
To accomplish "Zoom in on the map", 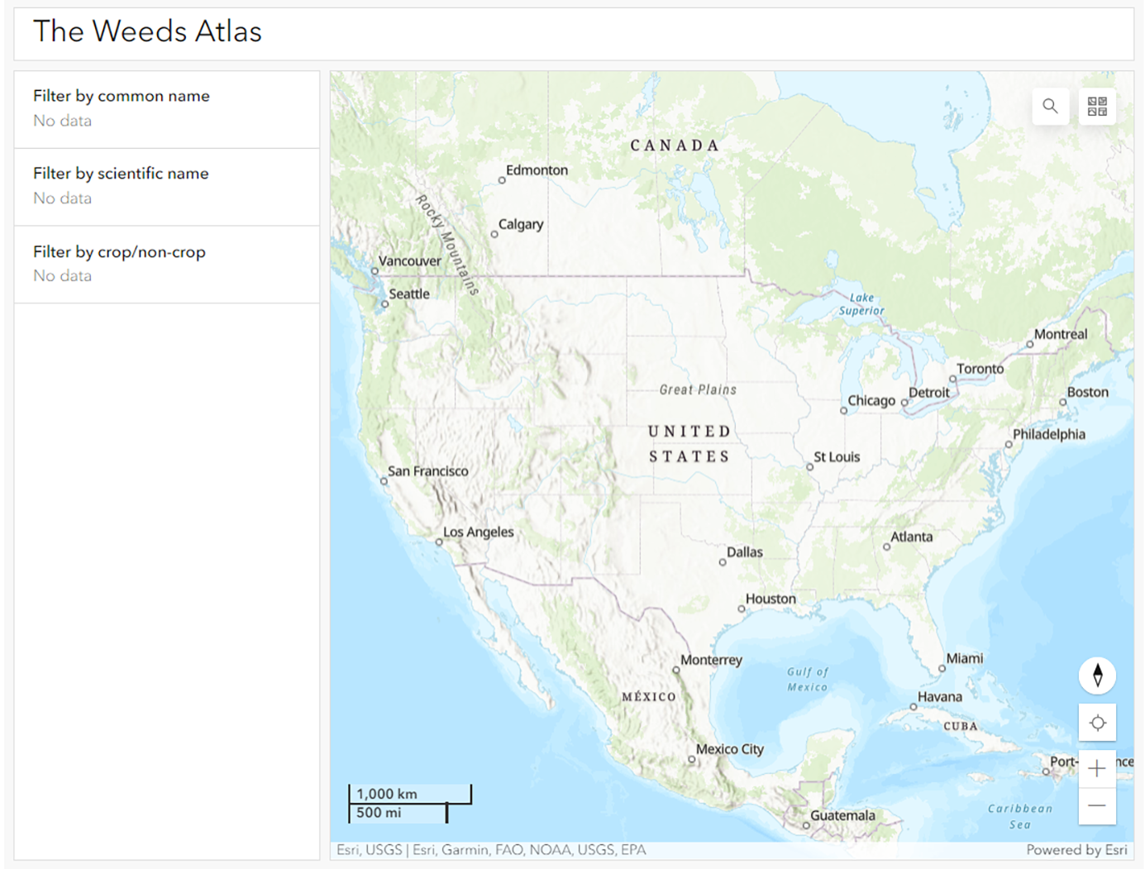I will click(1097, 769).
